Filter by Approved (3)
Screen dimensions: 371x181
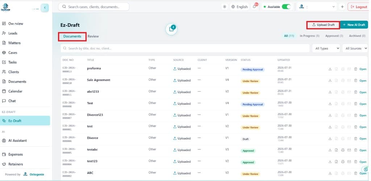tap(334, 36)
